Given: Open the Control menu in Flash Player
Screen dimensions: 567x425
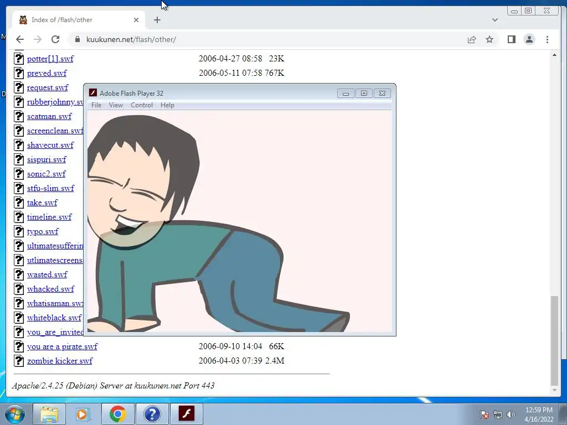Looking at the screenshot, I should [141, 105].
